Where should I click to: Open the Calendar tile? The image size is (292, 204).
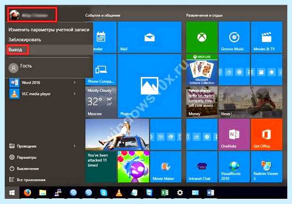(105, 37)
